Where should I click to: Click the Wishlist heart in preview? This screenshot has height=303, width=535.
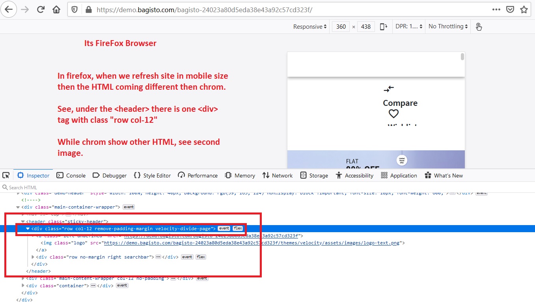pos(393,114)
